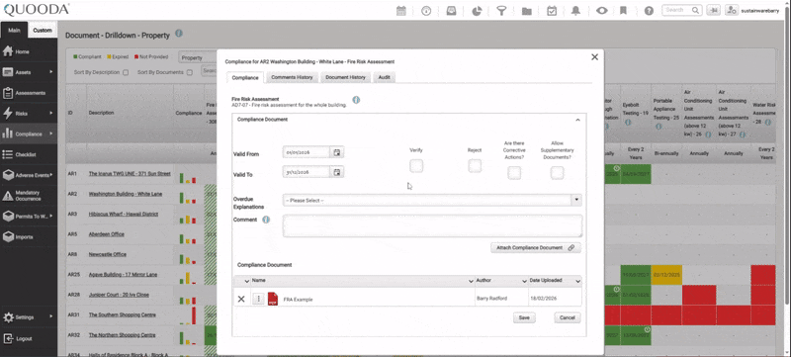Open the help question mark icon
The image size is (791, 357).
[649, 11]
